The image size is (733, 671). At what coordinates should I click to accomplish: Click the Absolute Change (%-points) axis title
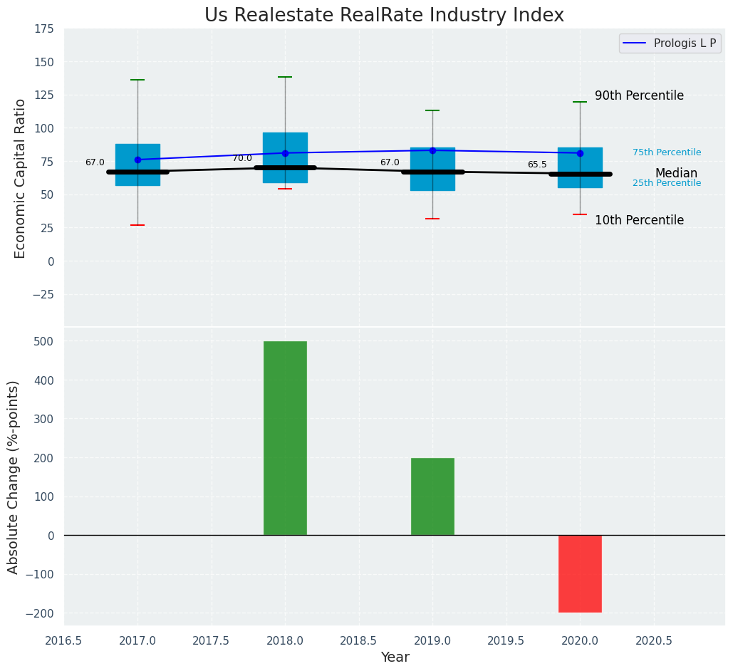point(14,477)
